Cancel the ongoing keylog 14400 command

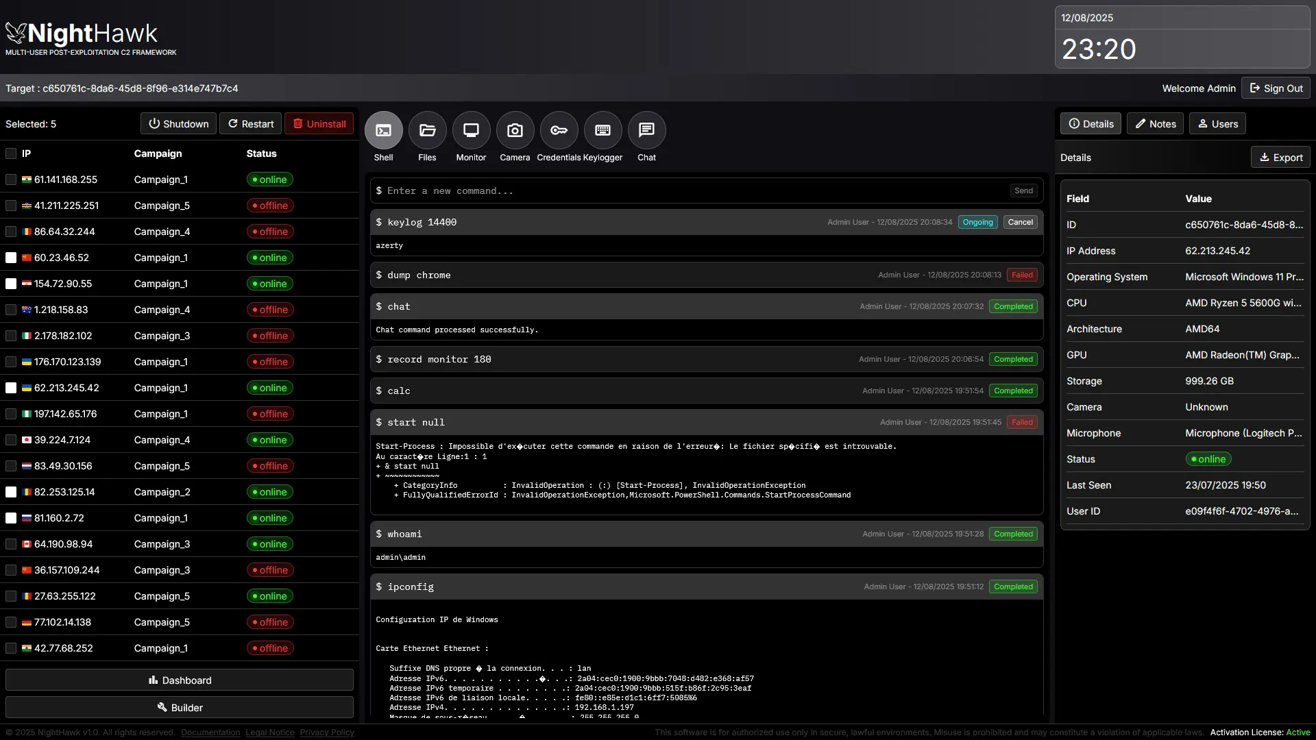tap(1020, 222)
